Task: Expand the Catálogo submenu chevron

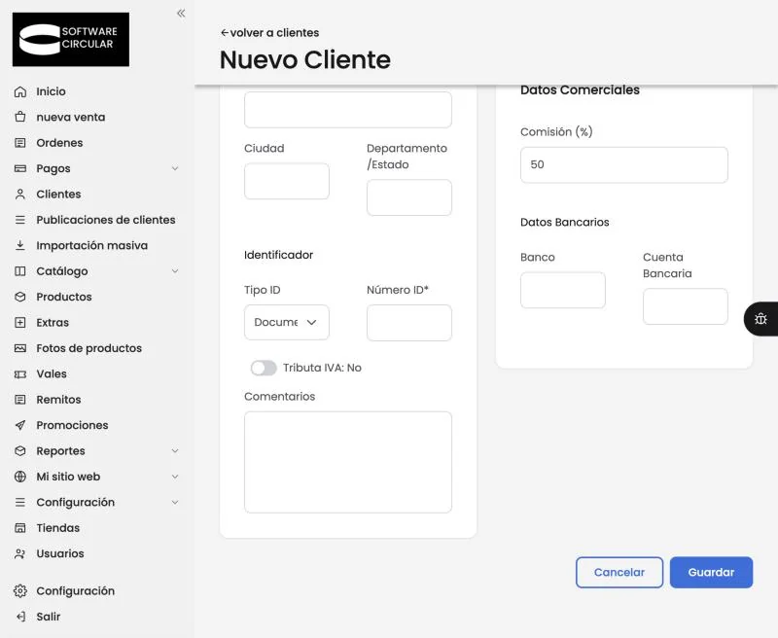Action: tap(175, 271)
